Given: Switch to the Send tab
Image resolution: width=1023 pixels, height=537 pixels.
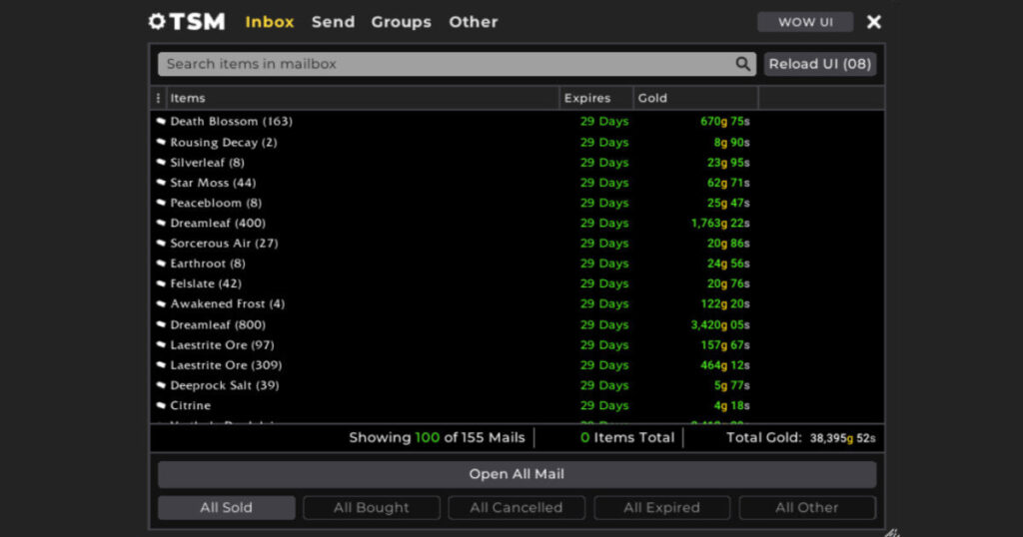Looking at the screenshot, I should click(x=333, y=22).
